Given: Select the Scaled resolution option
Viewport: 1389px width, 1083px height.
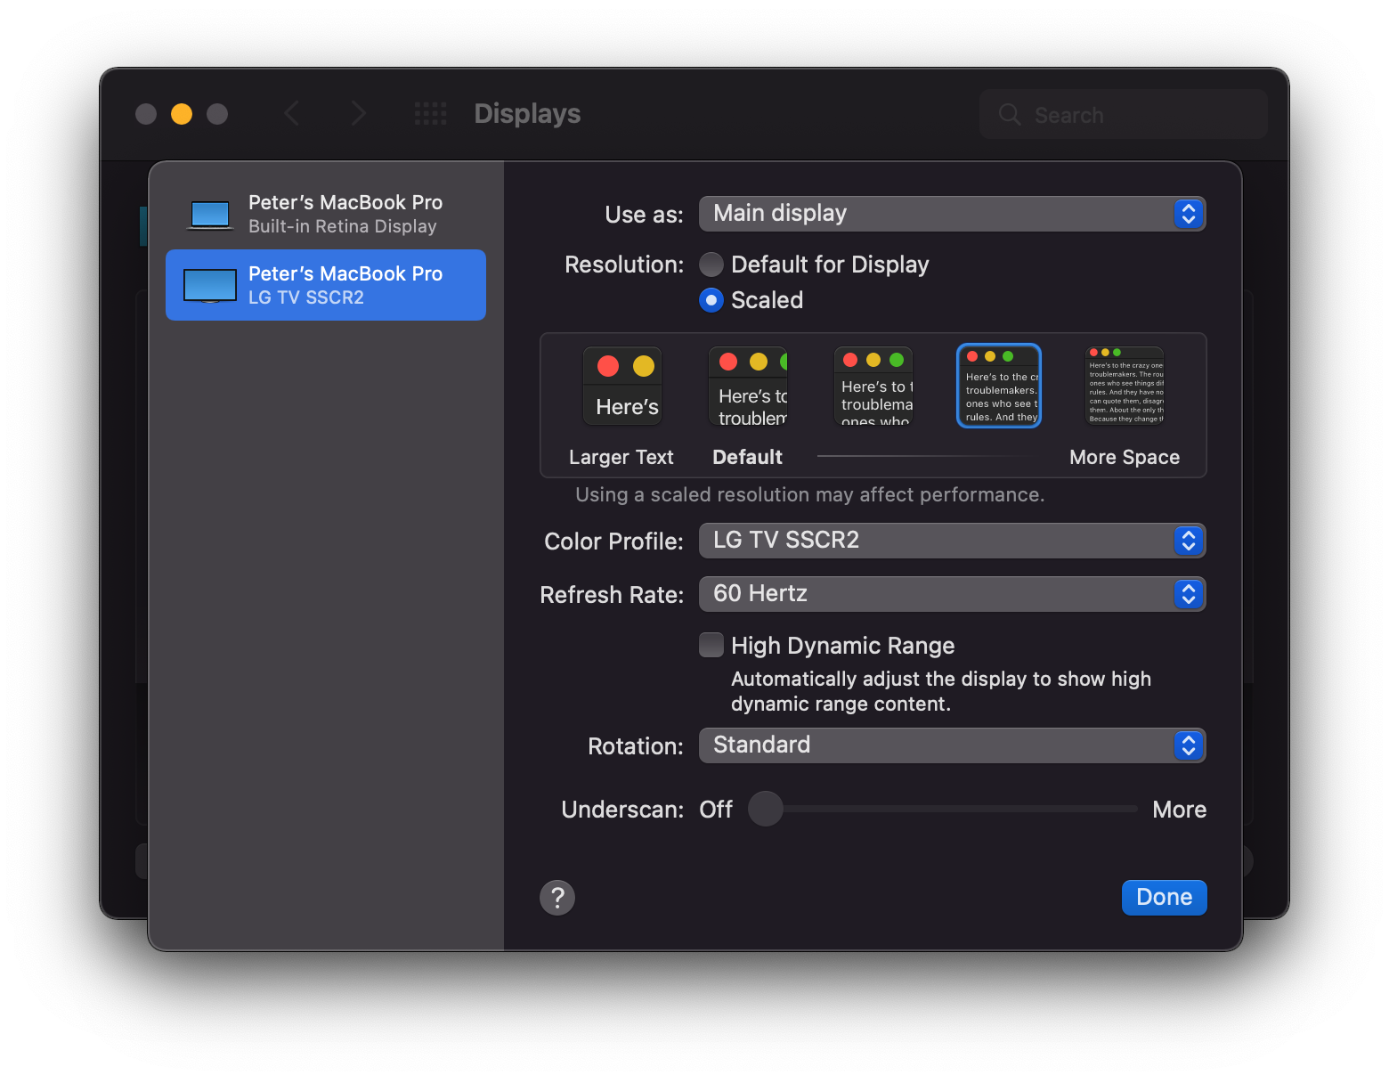Looking at the screenshot, I should pos(711,300).
